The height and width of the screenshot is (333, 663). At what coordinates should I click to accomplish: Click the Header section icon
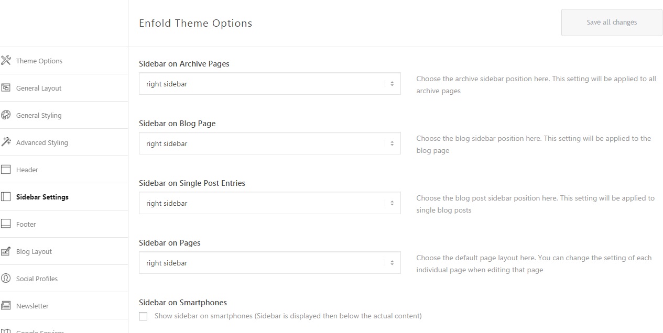click(x=6, y=170)
